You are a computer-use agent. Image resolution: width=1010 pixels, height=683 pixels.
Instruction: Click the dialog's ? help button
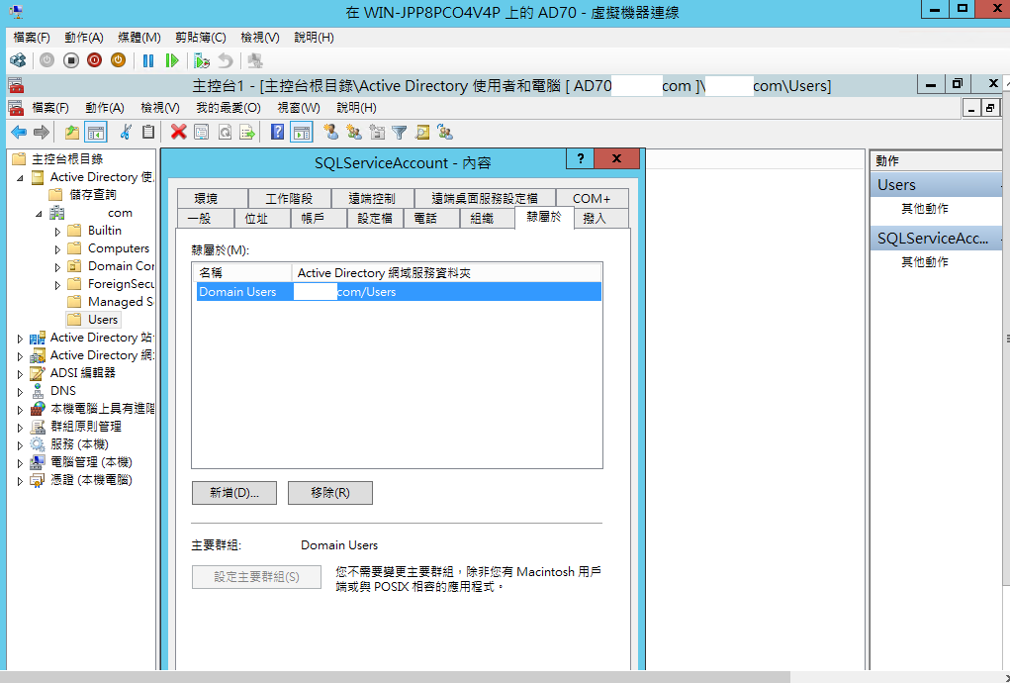pos(581,158)
